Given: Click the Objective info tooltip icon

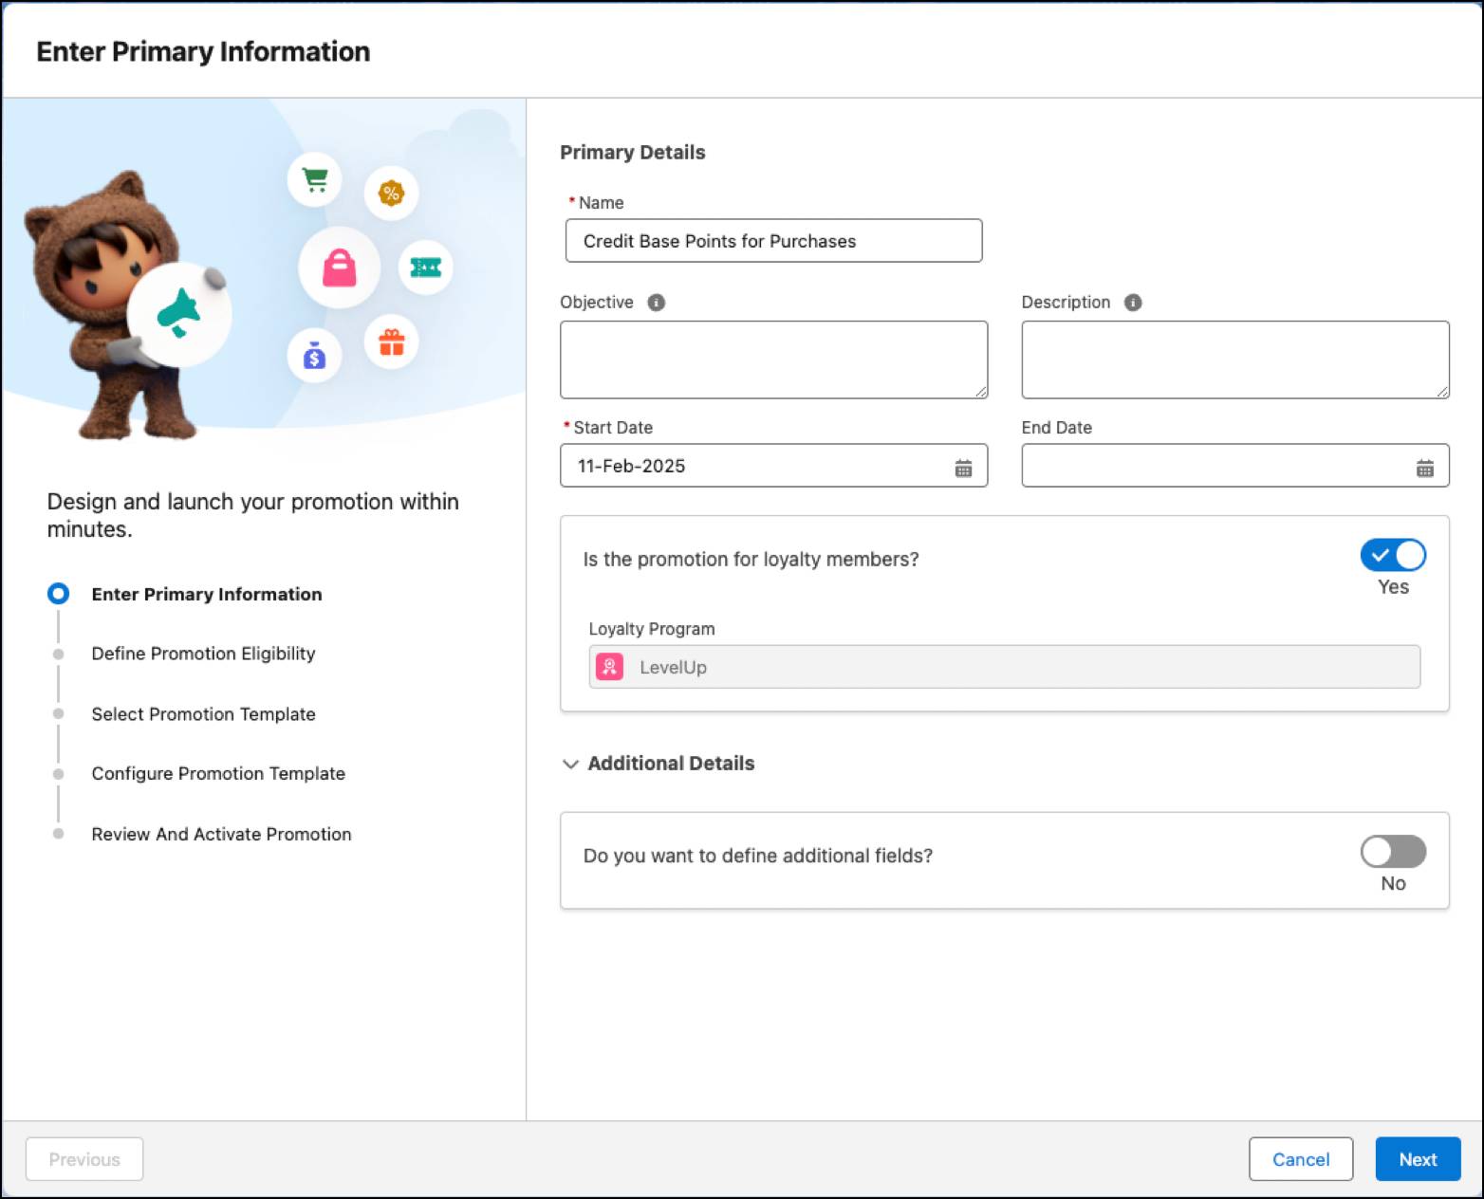Looking at the screenshot, I should point(656,303).
